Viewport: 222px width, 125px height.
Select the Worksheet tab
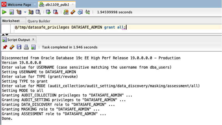point(11,21)
